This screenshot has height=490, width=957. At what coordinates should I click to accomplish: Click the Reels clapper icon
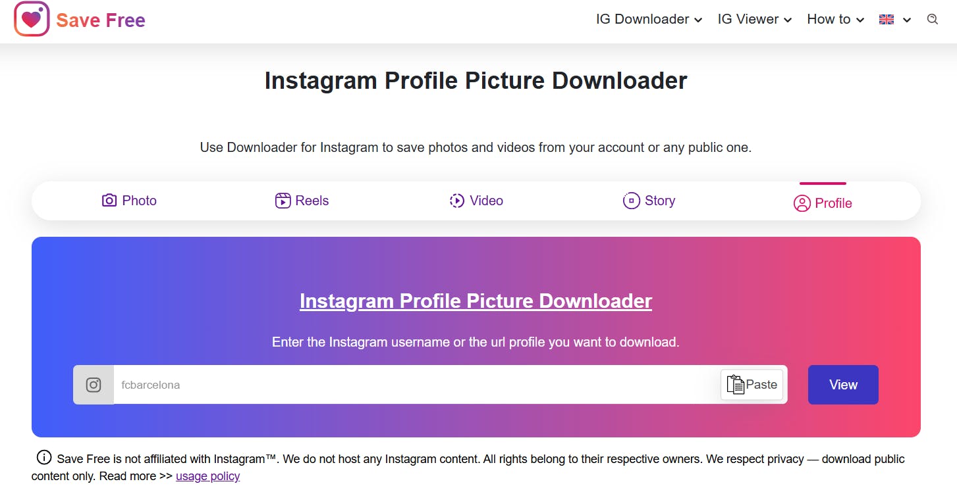(283, 201)
